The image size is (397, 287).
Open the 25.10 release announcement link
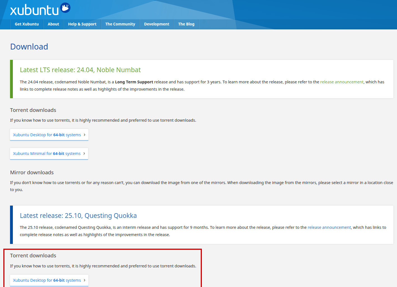[x=329, y=227]
